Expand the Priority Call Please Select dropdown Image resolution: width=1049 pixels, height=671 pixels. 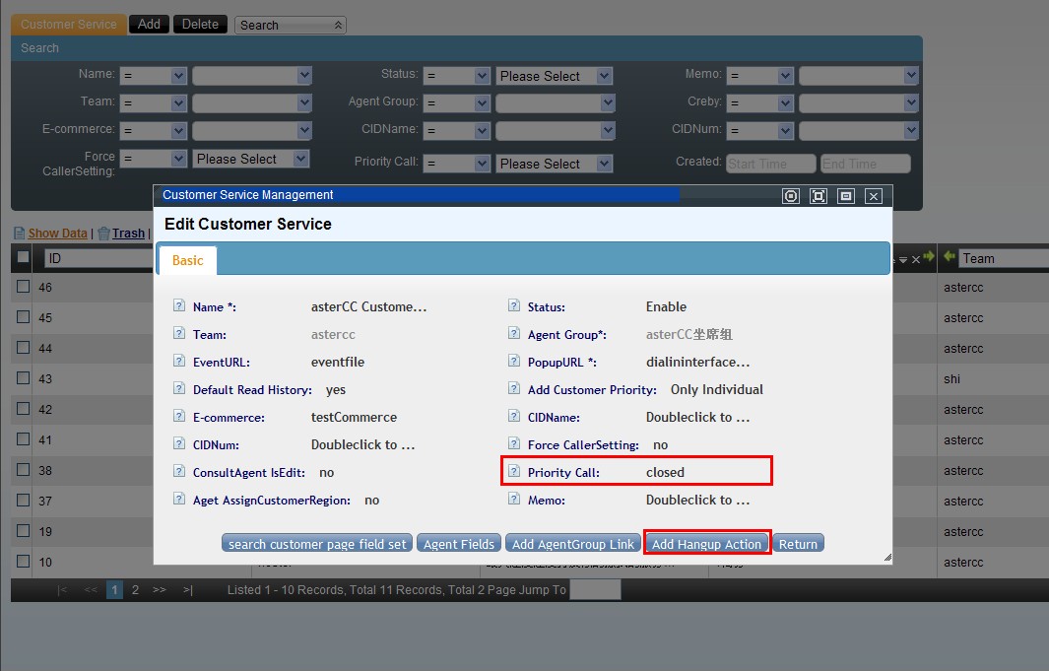point(555,164)
